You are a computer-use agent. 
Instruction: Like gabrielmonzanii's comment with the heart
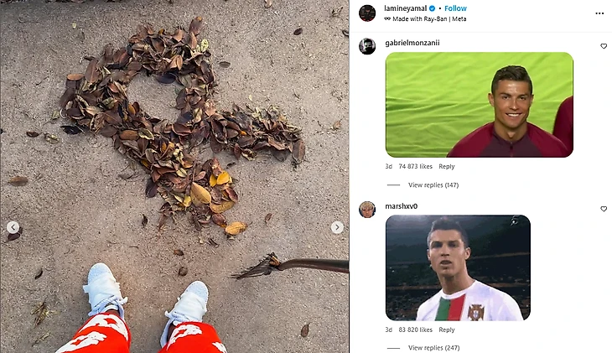coord(604,46)
